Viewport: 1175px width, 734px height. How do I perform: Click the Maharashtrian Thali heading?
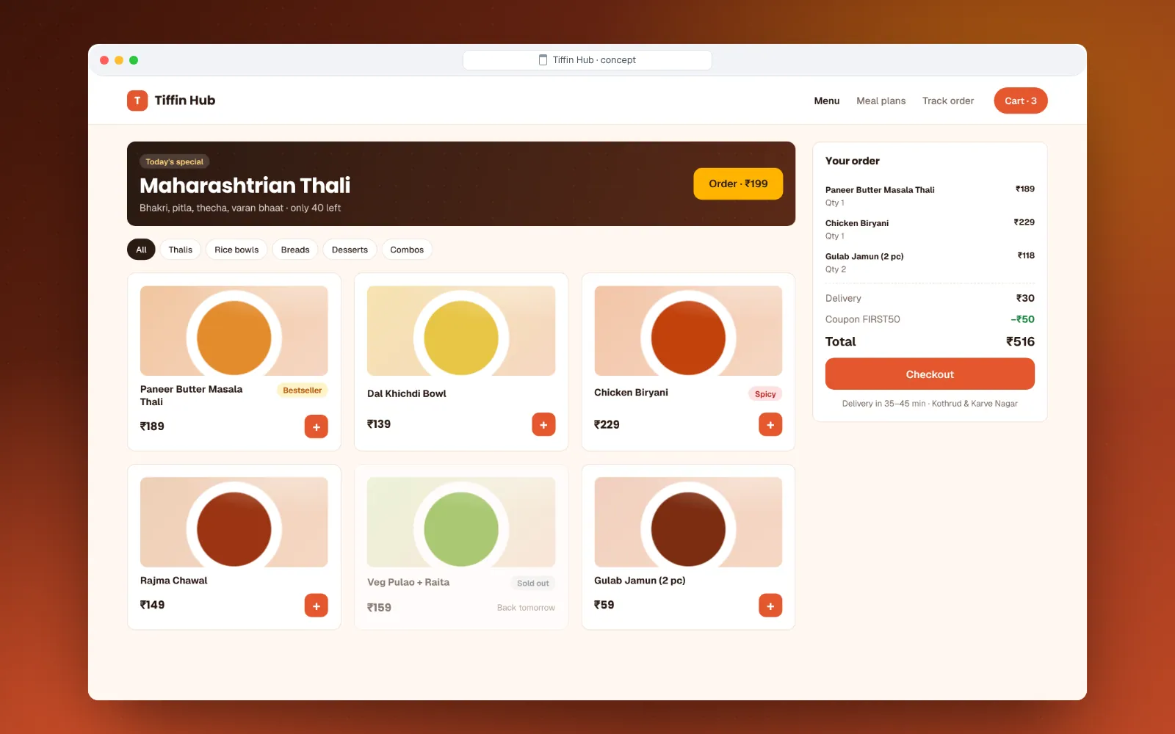pos(245,185)
